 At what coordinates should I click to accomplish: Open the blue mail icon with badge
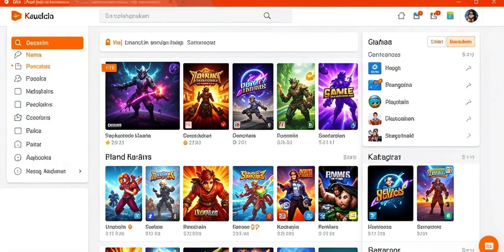coord(417,15)
